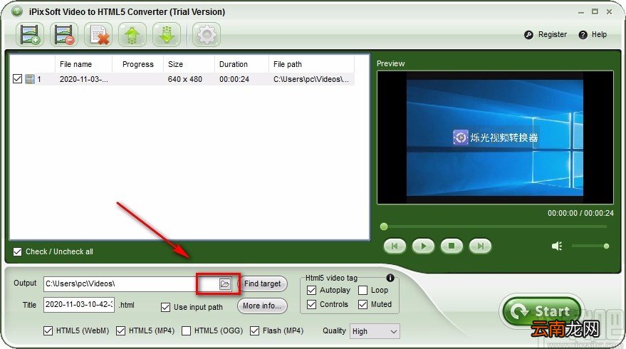Click the Duration column header
626x349 pixels.
(241, 64)
